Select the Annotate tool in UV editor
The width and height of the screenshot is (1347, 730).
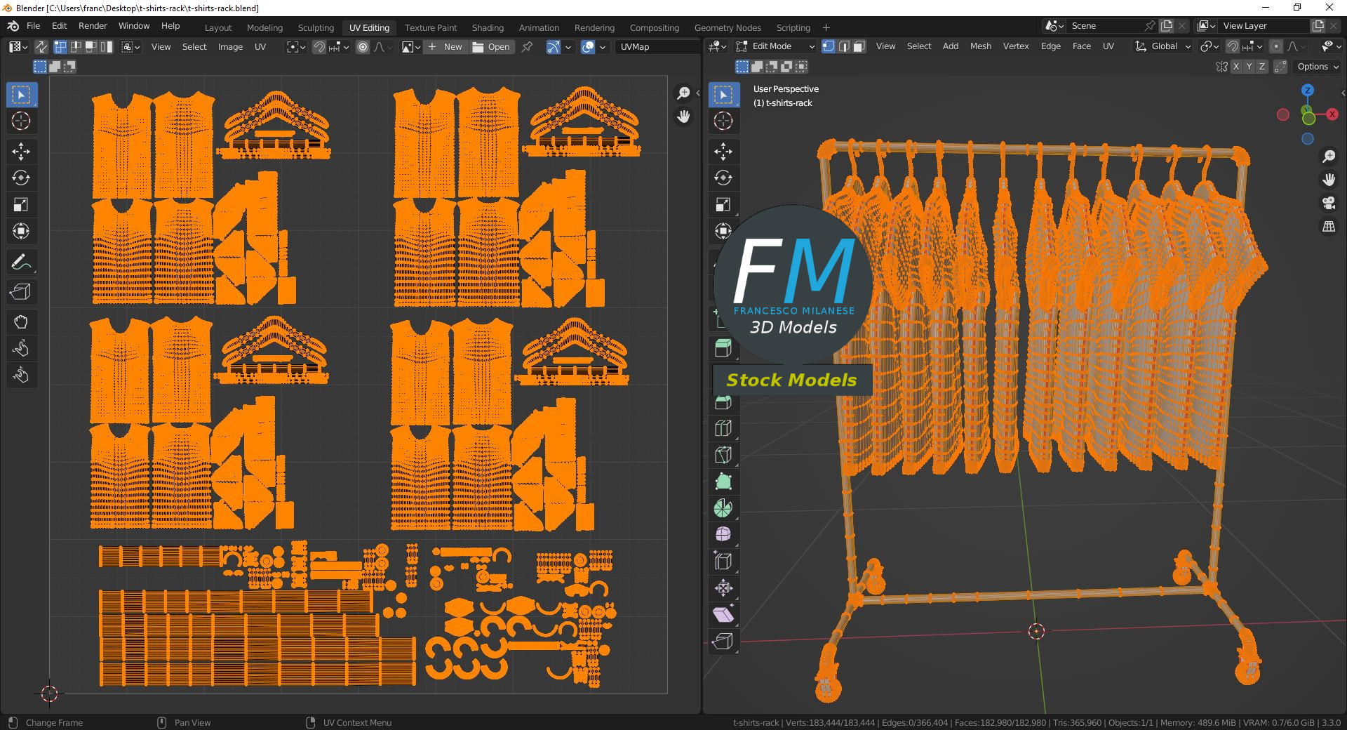click(21, 262)
